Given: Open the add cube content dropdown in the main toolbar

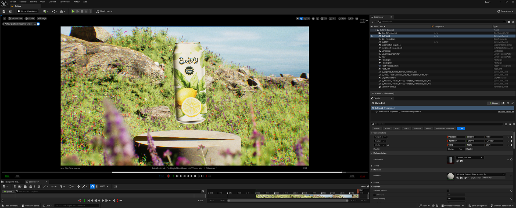Looking at the screenshot, I should [46, 11].
